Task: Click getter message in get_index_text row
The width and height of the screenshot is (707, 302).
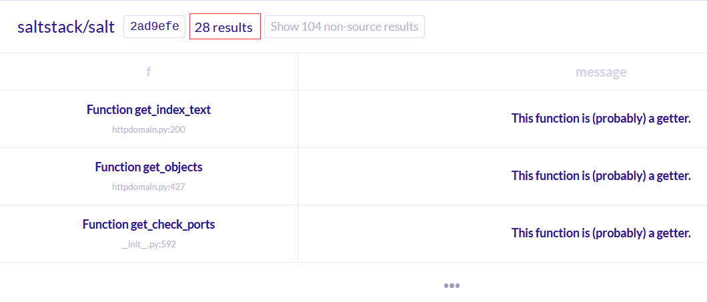Action: [601, 119]
